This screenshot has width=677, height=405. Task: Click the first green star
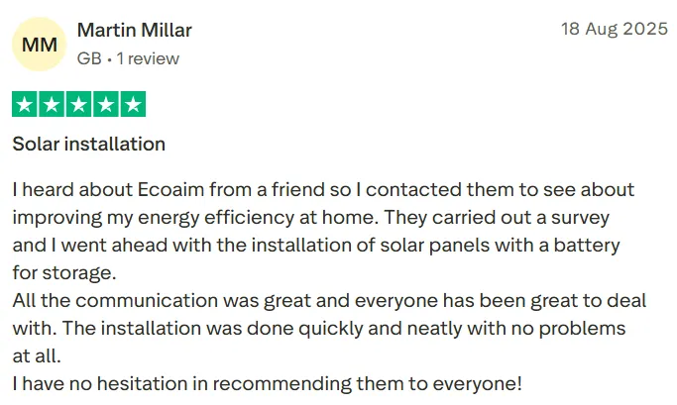(x=25, y=104)
